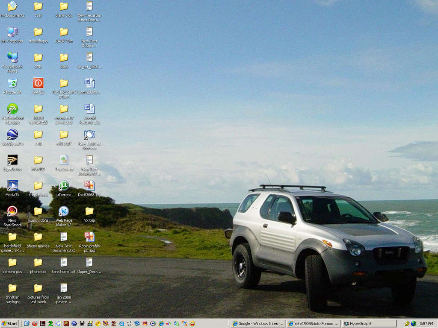Viewport: 438px width, 328px height.
Task: Select the LightScribe shortcut icon
Action: pos(12,163)
